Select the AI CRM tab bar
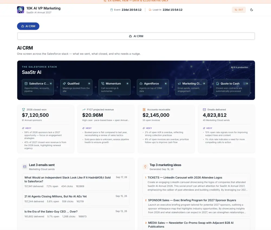This screenshot has width=271, height=230. 136,36
